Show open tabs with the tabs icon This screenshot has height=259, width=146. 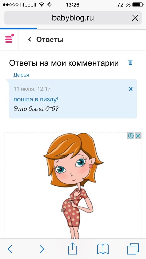pos(133,249)
